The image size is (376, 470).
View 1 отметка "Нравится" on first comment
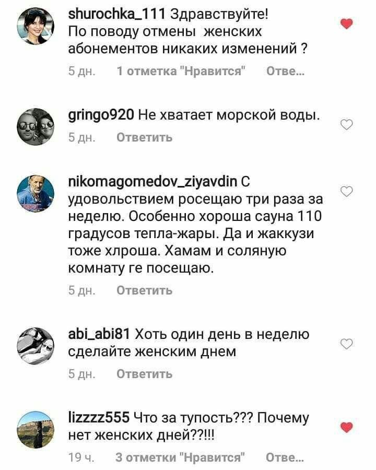point(181,72)
